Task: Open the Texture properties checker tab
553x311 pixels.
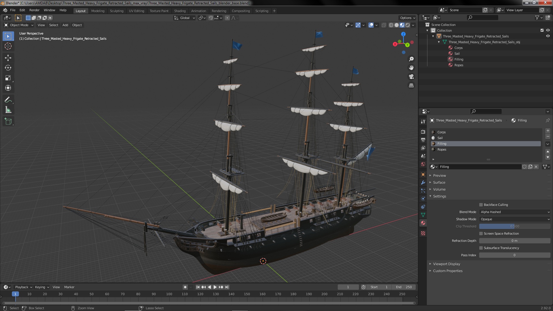Action: (423, 233)
